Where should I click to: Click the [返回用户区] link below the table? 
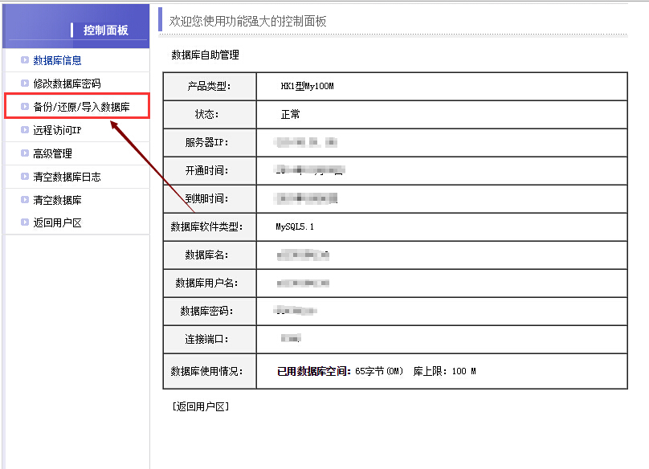[x=201, y=406]
